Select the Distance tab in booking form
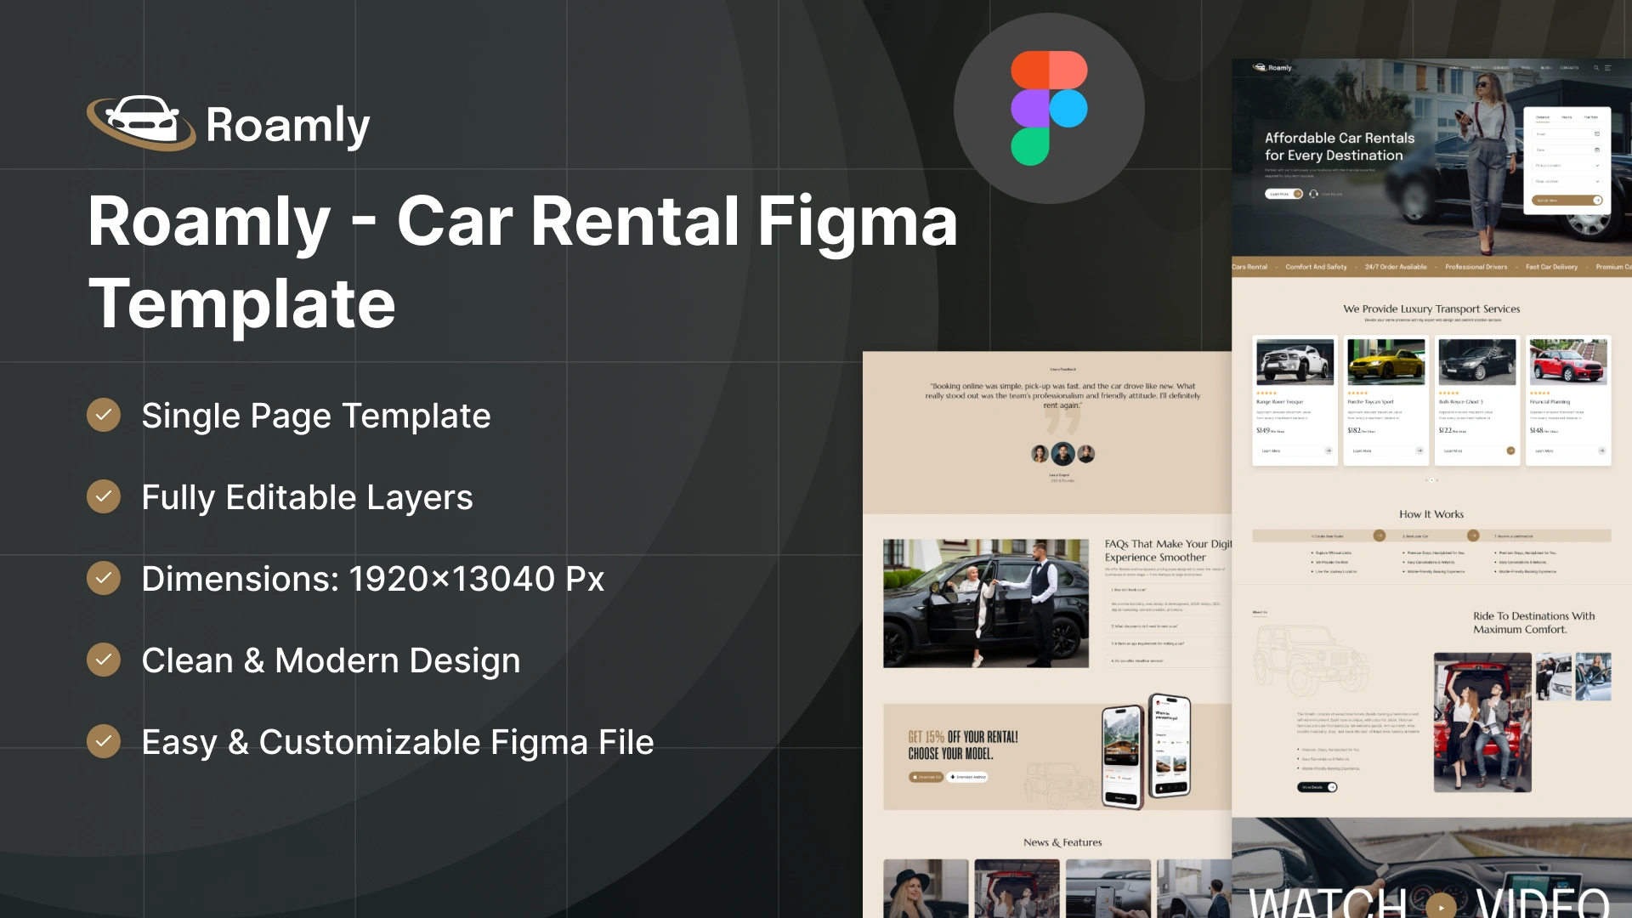Screen dimensions: 1632x918 [x=1543, y=117]
